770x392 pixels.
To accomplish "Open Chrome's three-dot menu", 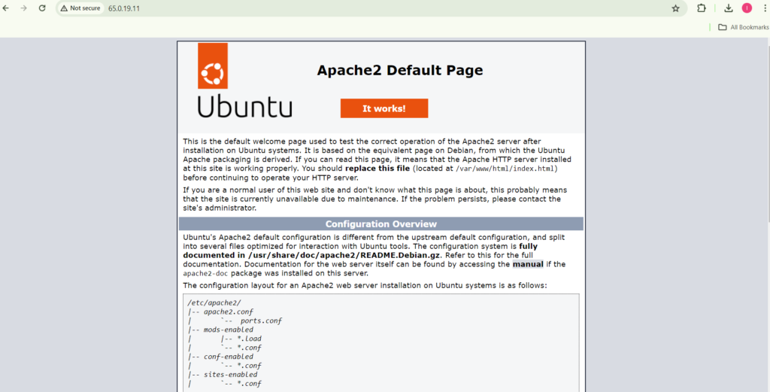I will (x=764, y=8).
